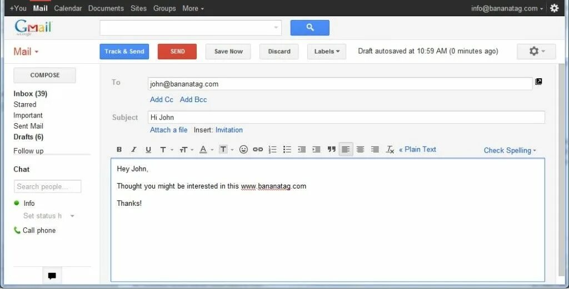Click the Search people chat box

point(48,186)
